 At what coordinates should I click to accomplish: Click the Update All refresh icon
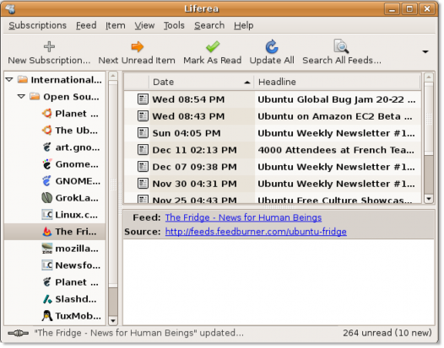coord(272,46)
